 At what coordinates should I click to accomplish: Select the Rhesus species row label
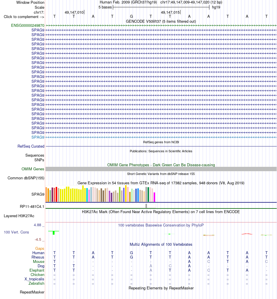click(38, 257)
